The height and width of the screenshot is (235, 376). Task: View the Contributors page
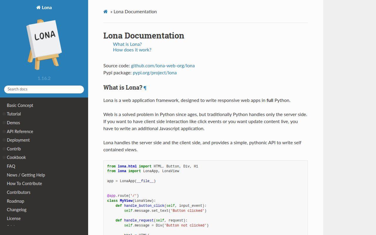point(19,192)
